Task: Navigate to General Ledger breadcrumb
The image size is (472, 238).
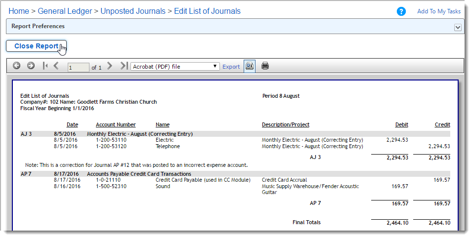Action: point(65,11)
